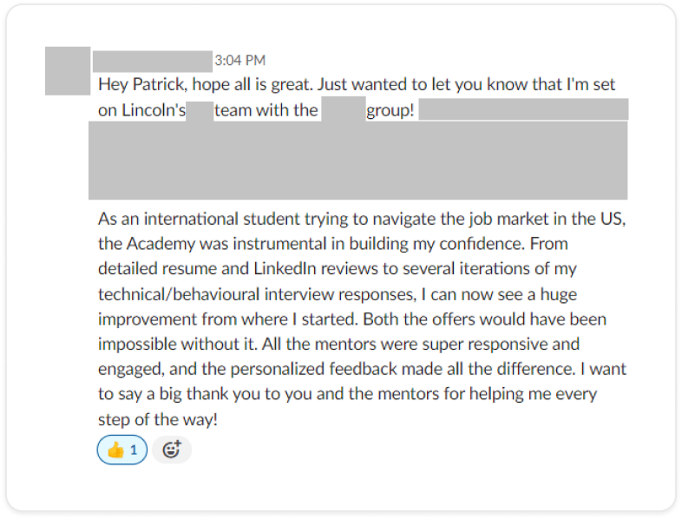Click the redacted bar after "group!"
This screenshot has width=682, height=519.
click(x=523, y=109)
